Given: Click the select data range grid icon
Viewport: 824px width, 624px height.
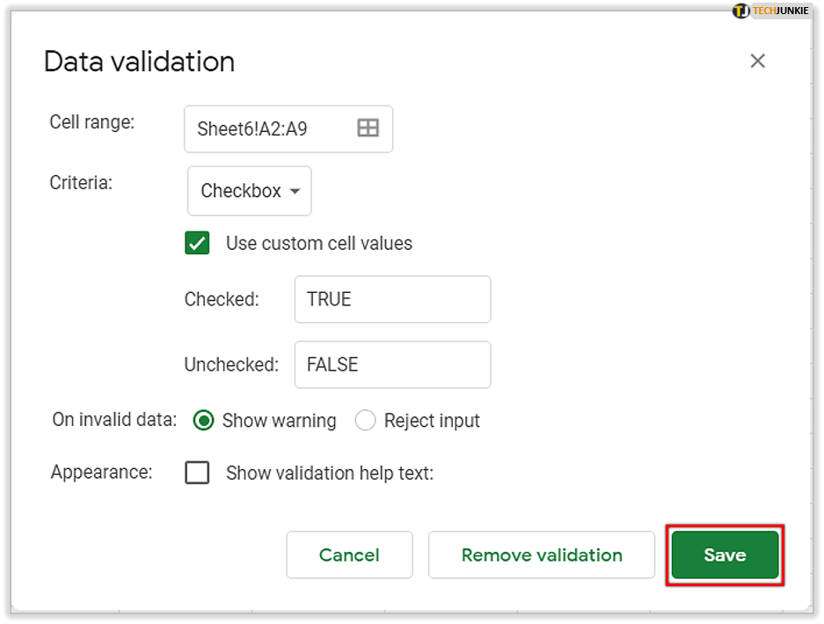Looking at the screenshot, I should (x=368, y=128).
